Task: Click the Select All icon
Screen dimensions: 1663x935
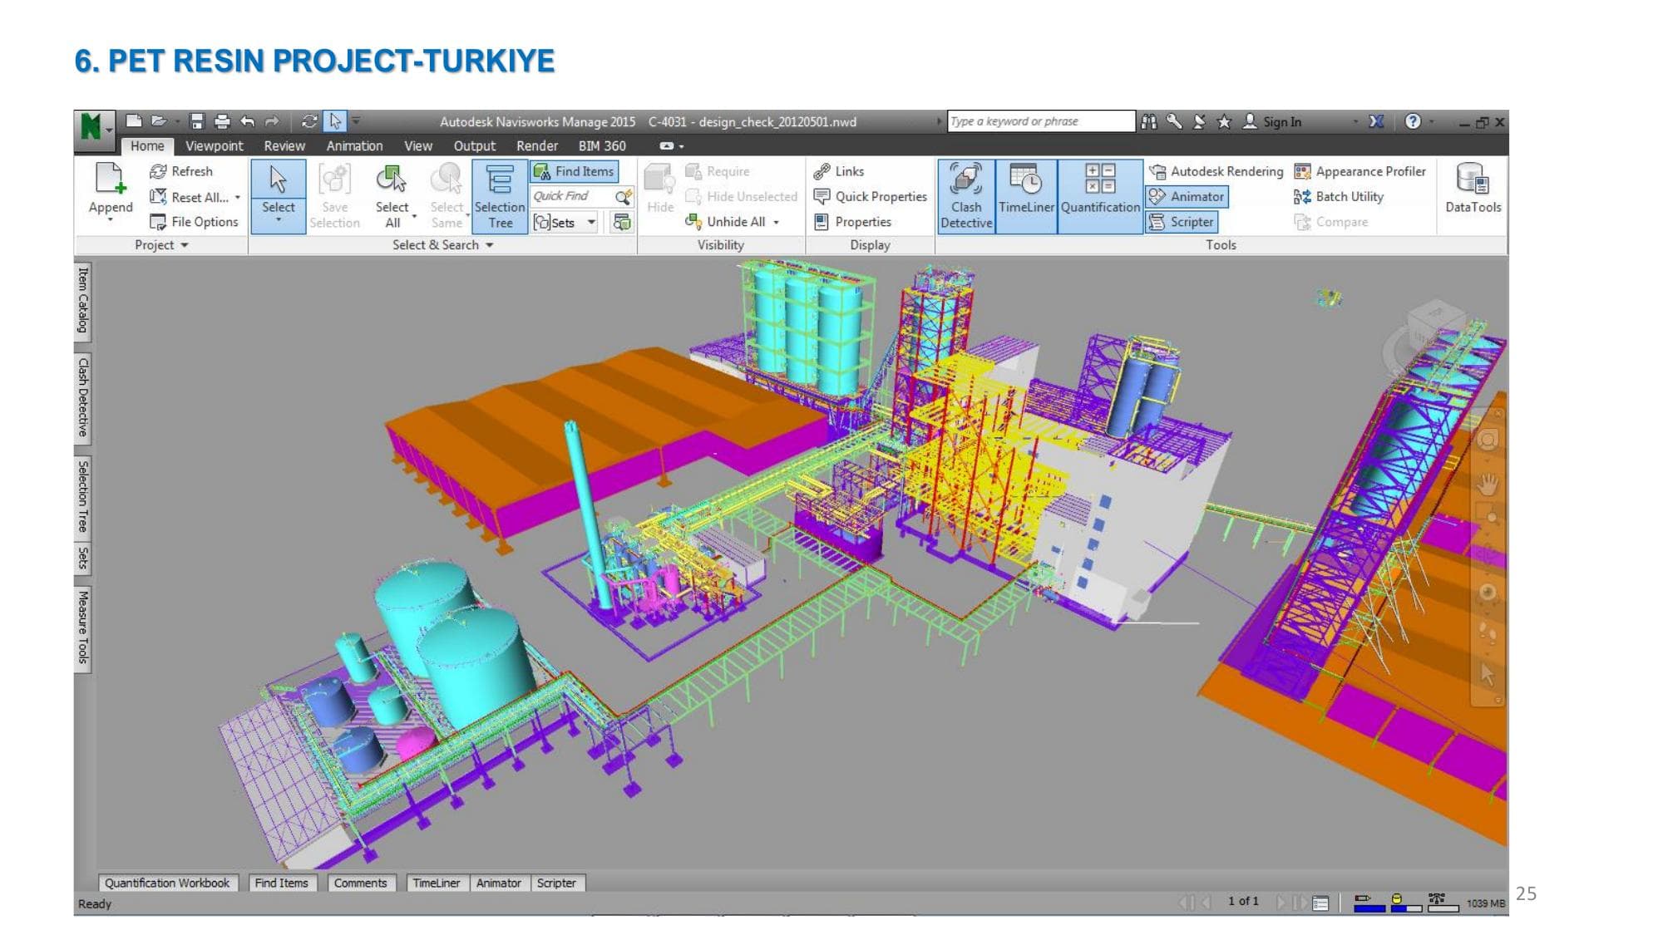Action: point(392,179)
